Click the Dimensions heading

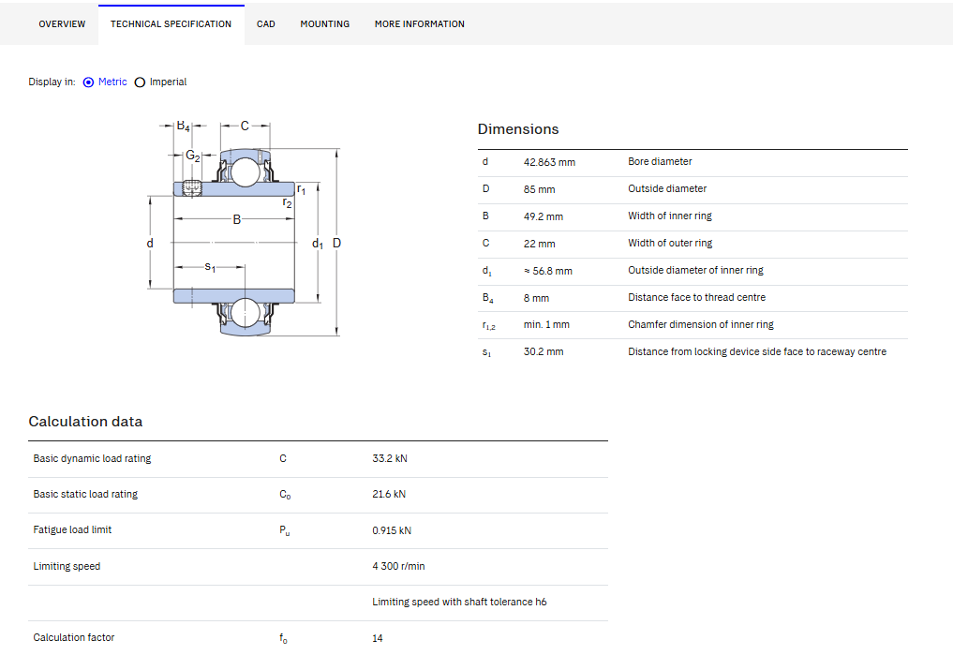coord(518,129)
